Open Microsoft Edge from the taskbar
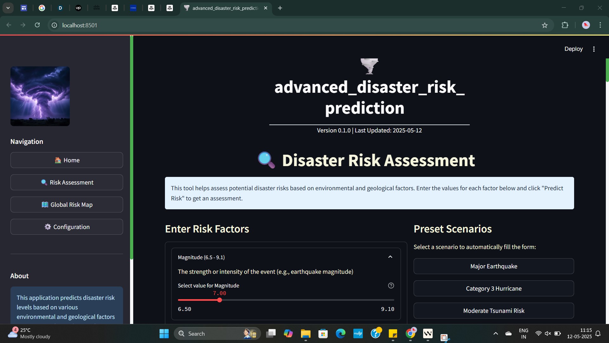This screenshot has height=343, width=609. [340, 333]
